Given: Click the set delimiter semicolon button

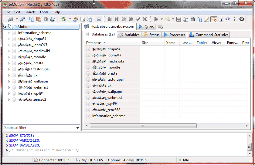Looking at the screenshot, I should (234, 19).
